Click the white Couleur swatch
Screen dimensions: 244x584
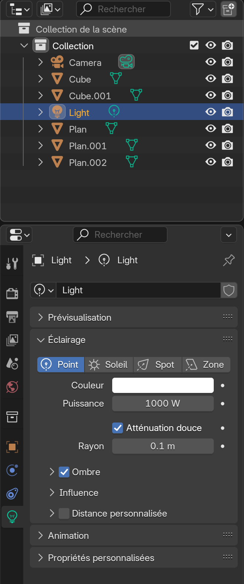(x=163, y=386)
